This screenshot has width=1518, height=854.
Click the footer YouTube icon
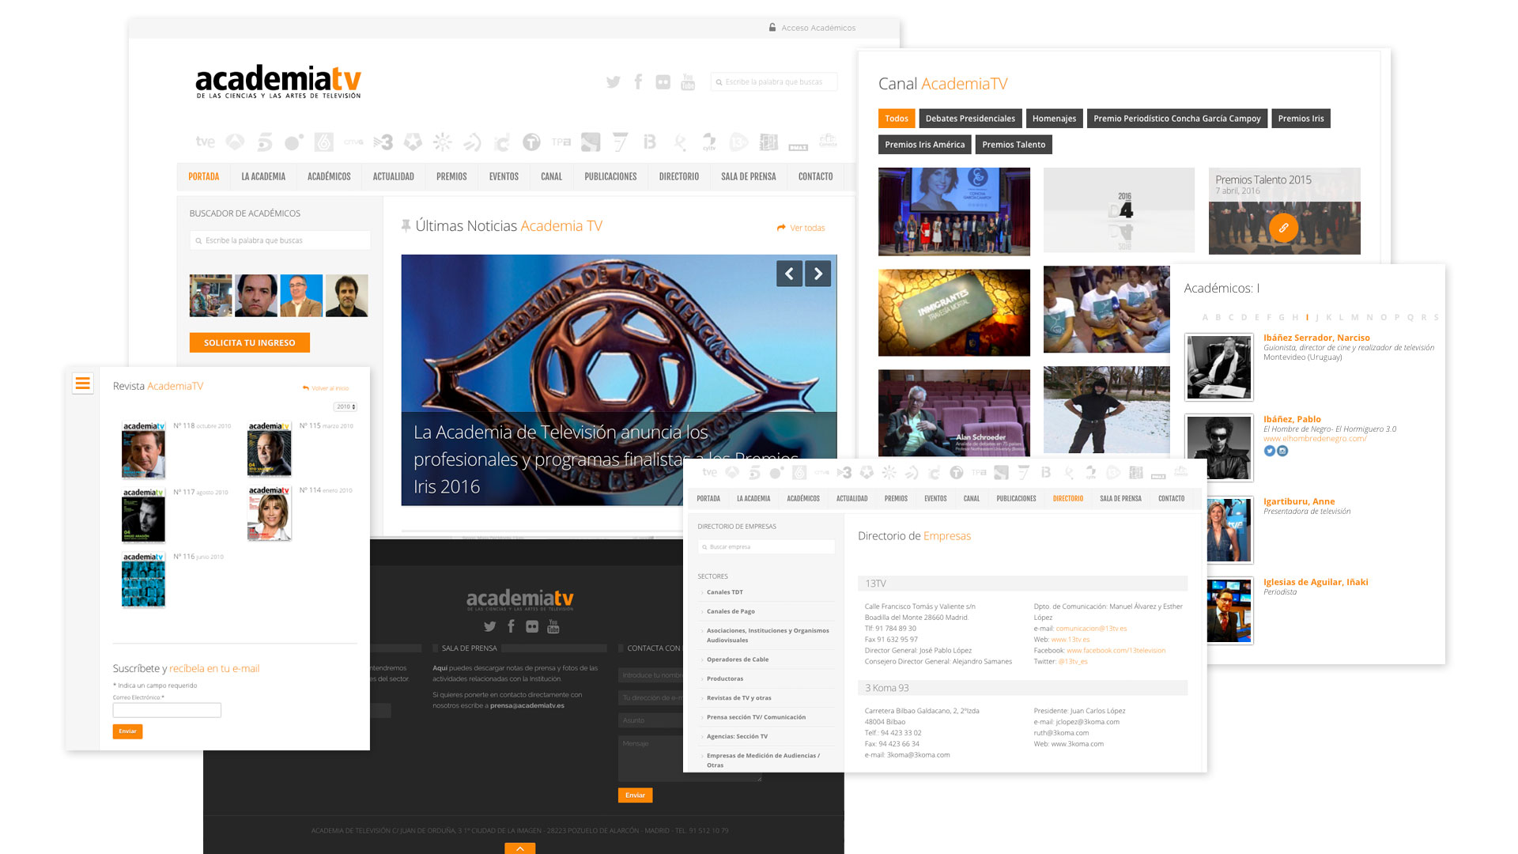553,626
